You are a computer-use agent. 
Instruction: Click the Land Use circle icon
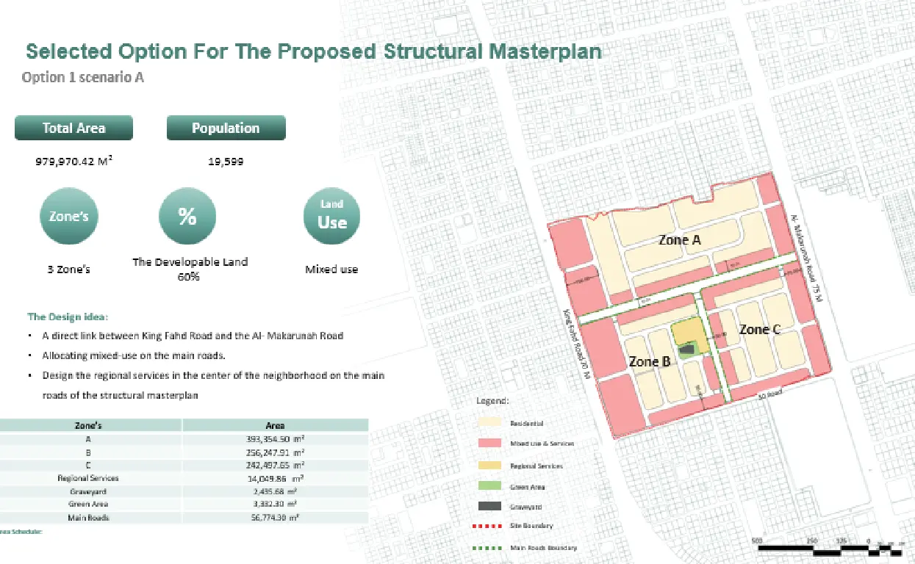pos(331,216)
